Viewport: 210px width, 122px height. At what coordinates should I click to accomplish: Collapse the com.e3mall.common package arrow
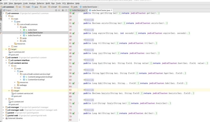pos(15,24)
